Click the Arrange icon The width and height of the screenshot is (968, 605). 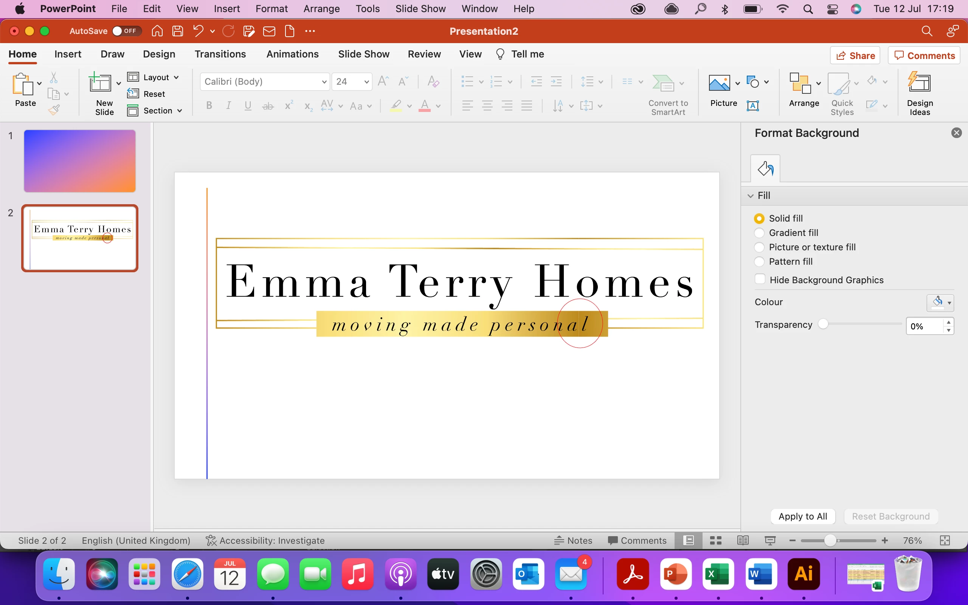(x=800, y=83)
